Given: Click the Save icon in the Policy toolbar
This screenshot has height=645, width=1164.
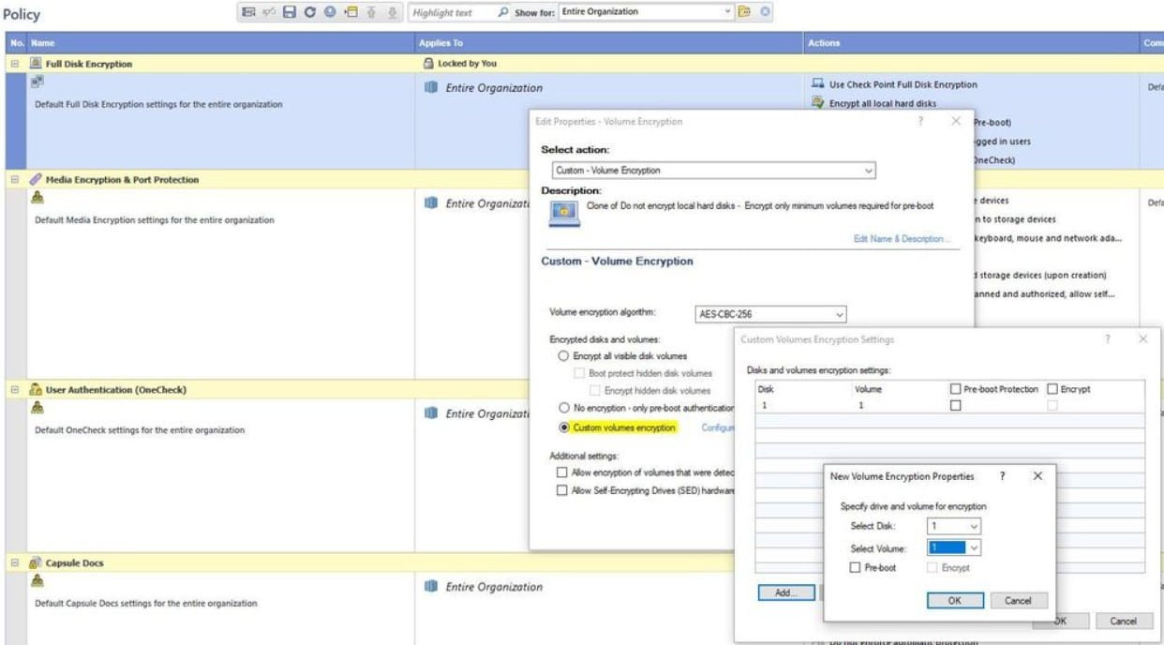Looking at the screenshot, I should point(290,12).
